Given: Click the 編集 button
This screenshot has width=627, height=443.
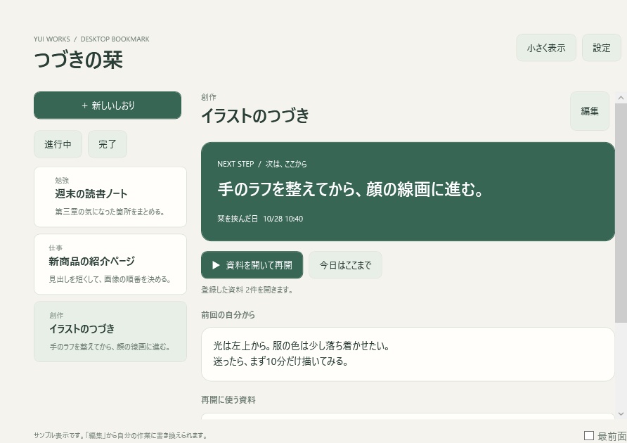Looking at the screenshot, I should (590, 111).
